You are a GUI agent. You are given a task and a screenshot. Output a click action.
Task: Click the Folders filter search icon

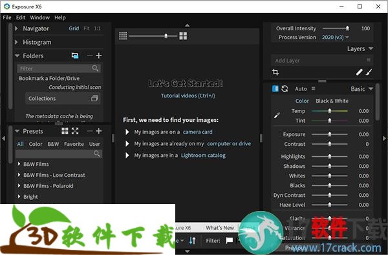pos(95,68)
